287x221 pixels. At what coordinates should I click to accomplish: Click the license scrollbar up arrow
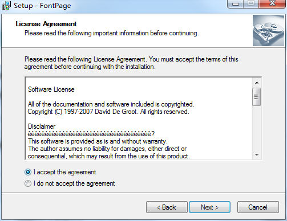257,83
